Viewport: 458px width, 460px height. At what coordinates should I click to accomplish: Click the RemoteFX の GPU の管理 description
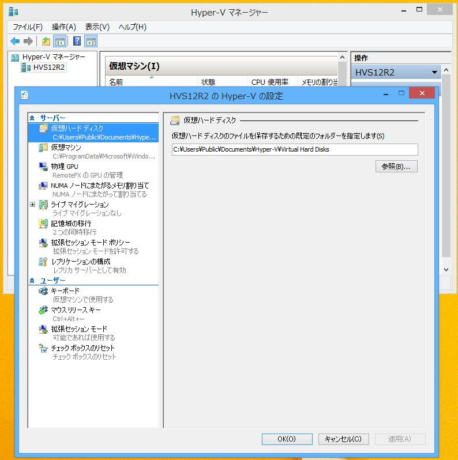[x=88, y=175]
